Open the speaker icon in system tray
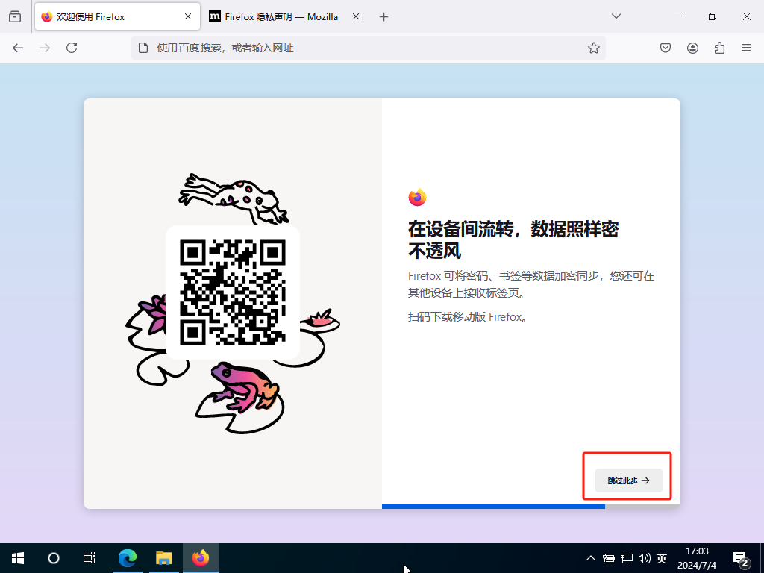 click(x=644, y=557)
